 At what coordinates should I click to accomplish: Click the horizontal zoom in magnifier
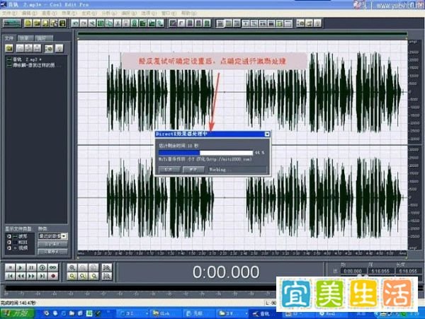[72, 267]
